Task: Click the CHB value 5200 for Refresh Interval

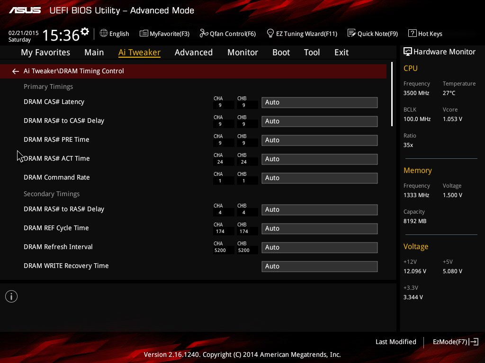Action: click(244, 251)
